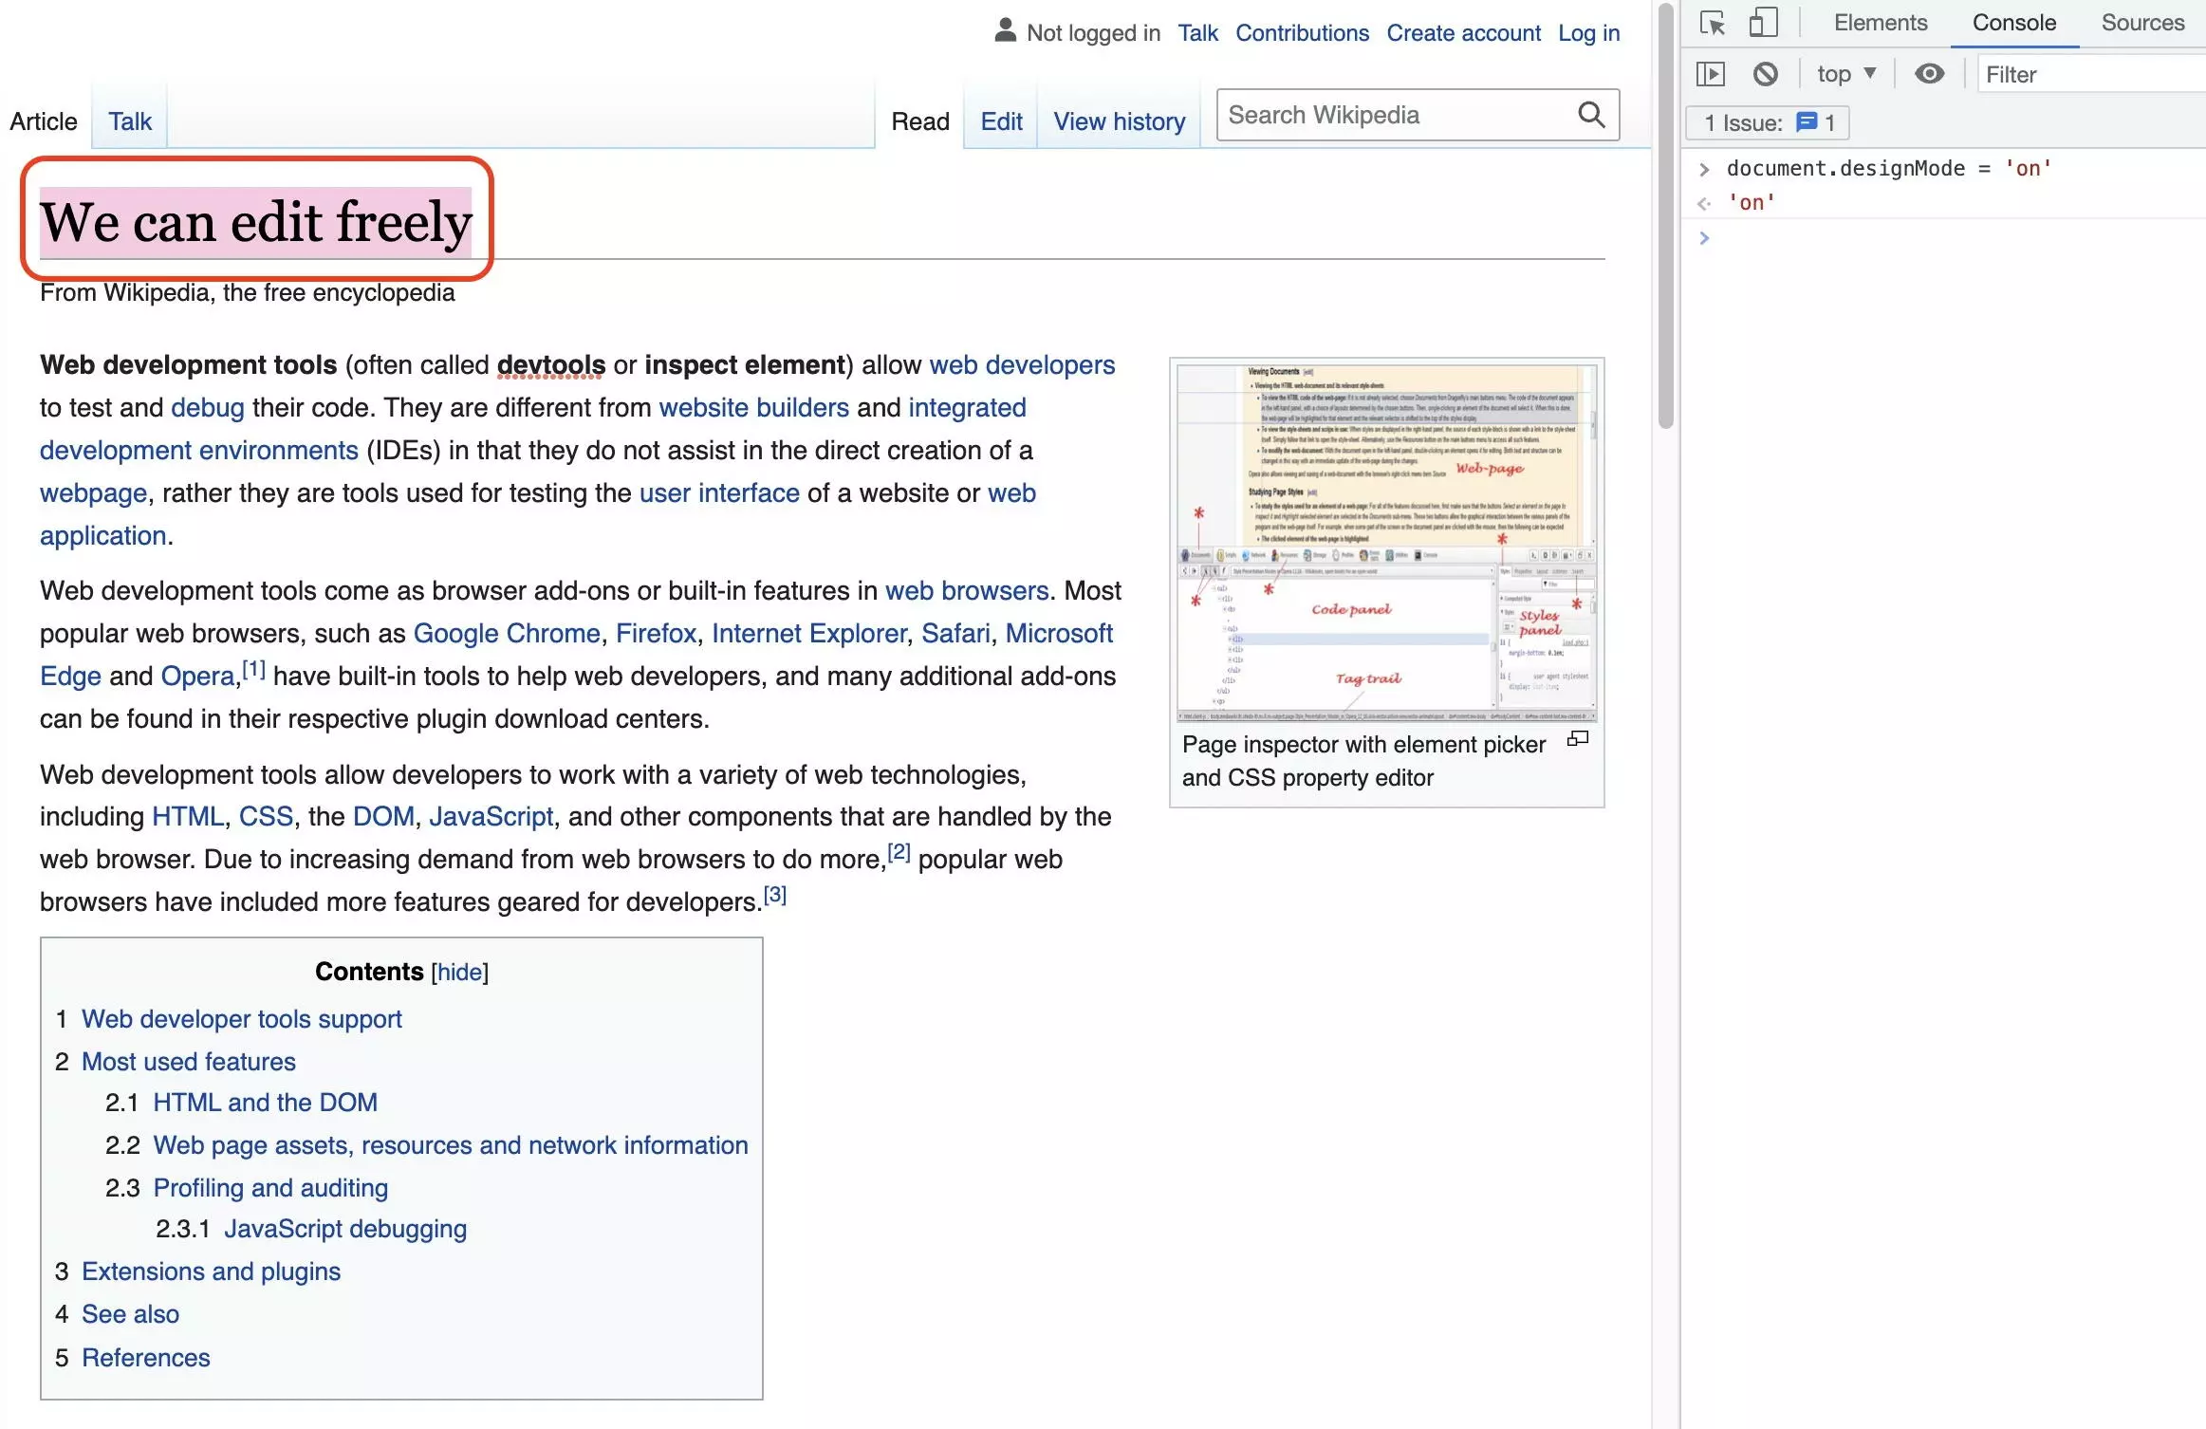Viewport: 2206px width, 1429px height.
Task: Click the Talk link in article tabs
Action: pos(127,121)
